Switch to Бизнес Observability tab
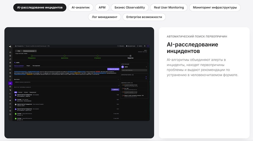This screenshot has height=141, width=253. click(130, 7)
